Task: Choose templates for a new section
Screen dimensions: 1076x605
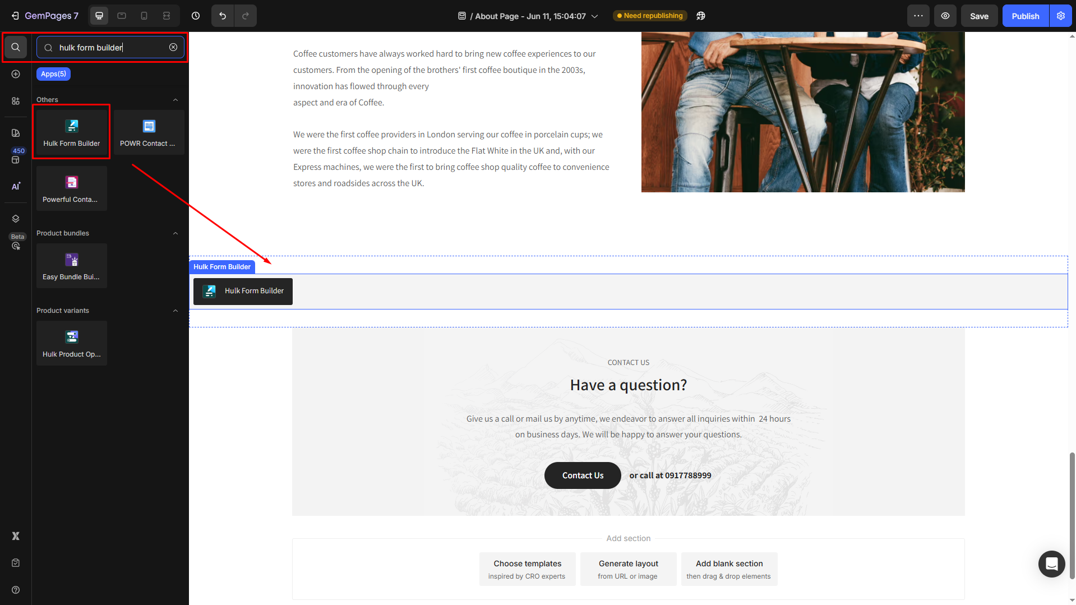Action: tap(527, 569)
